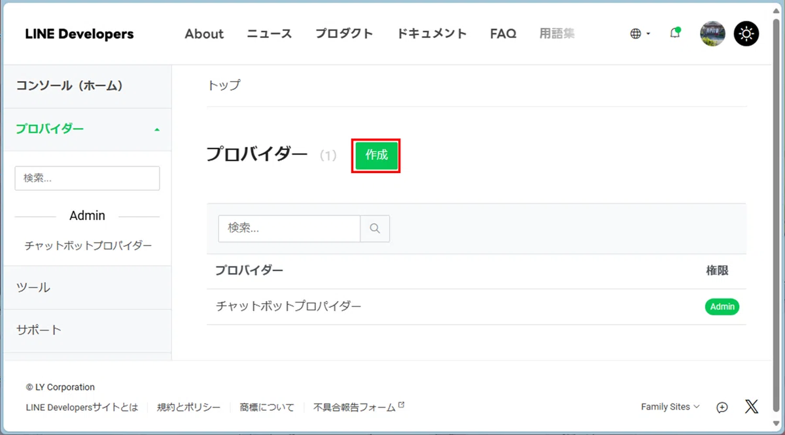This screenshot has height=435, width=785.
Task: Select チャットボットプロバイダー in the sidebar
Action: (x=88, y=246)
